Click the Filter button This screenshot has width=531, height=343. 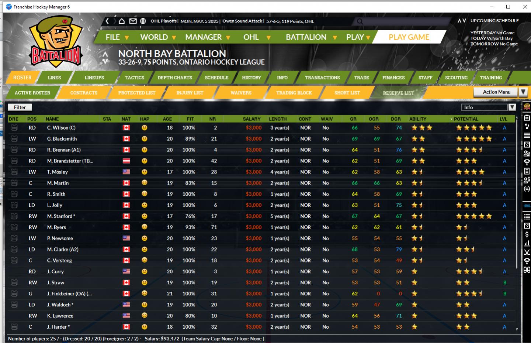point(20,107)
